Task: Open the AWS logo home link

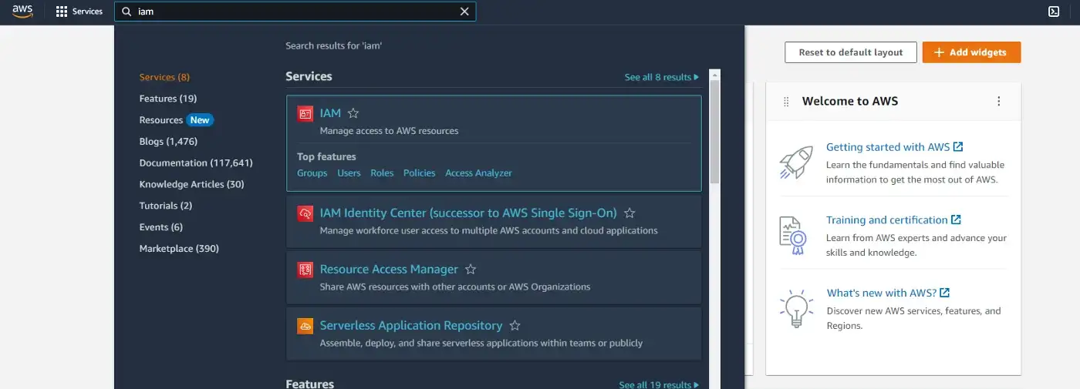Action: [x=22, y=12]
